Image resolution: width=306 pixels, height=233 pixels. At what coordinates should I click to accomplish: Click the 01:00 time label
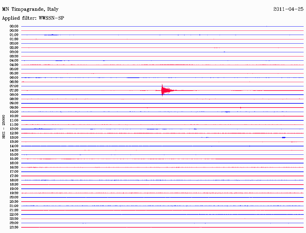(x=14, y=35)
